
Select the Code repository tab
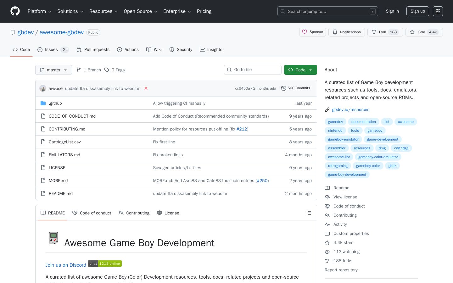(x=21, y=50)
